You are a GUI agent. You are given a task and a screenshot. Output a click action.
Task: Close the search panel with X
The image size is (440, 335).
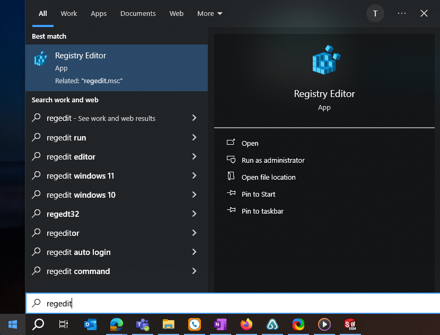point(424,13)
